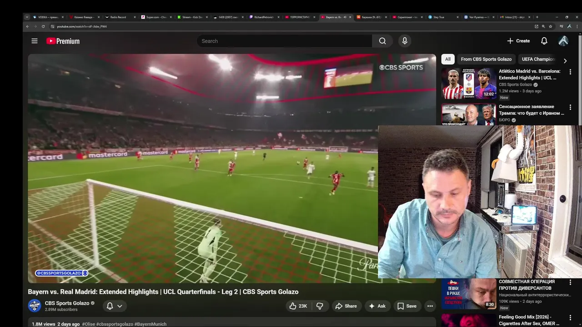582x327 pixels.
Task: Click the @CBSSPORTSGOLAZO overlay on video
Action: [x=61, y=273]
